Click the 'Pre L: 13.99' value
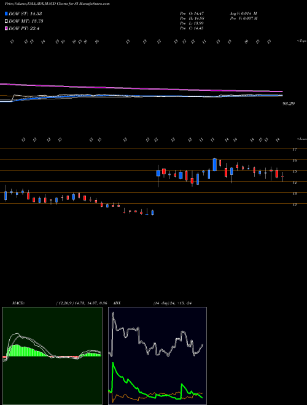307x405 pixels. pos(192,23)
